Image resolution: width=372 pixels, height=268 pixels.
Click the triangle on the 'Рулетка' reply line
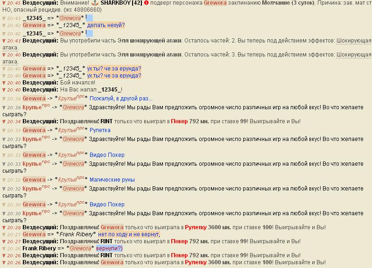click(4, 131)
